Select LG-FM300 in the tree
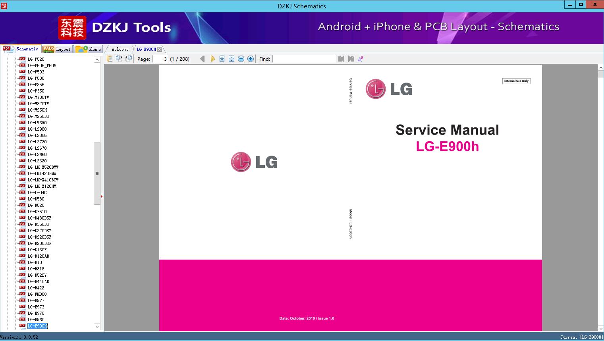Screen dimensions: 604x341 pos(37,294)
